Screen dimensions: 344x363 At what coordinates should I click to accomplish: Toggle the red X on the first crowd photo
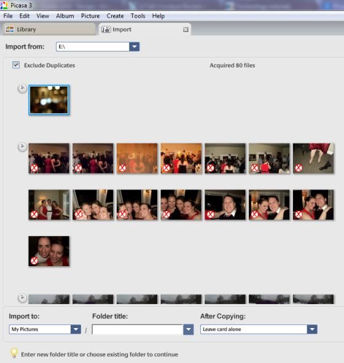pos(34,168)
